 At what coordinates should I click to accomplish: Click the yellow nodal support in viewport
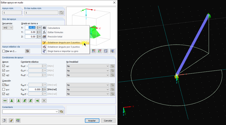pos(176,76)
